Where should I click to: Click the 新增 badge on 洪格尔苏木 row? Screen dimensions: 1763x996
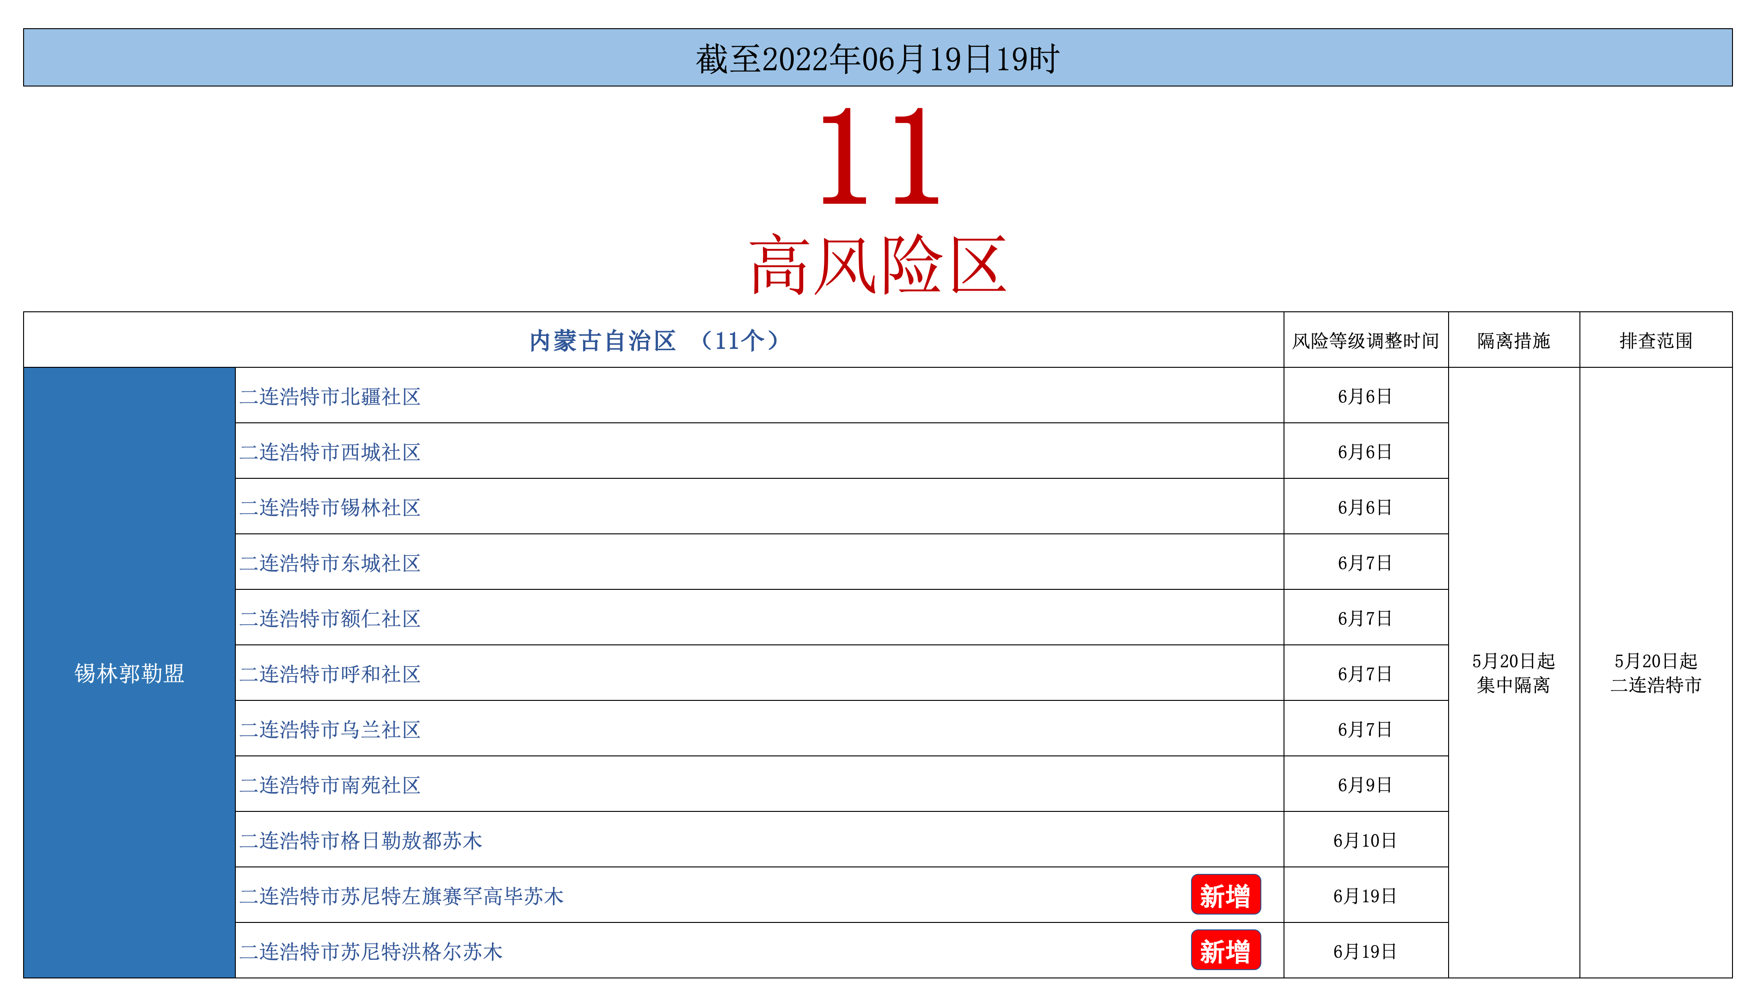pos(1225,950)
